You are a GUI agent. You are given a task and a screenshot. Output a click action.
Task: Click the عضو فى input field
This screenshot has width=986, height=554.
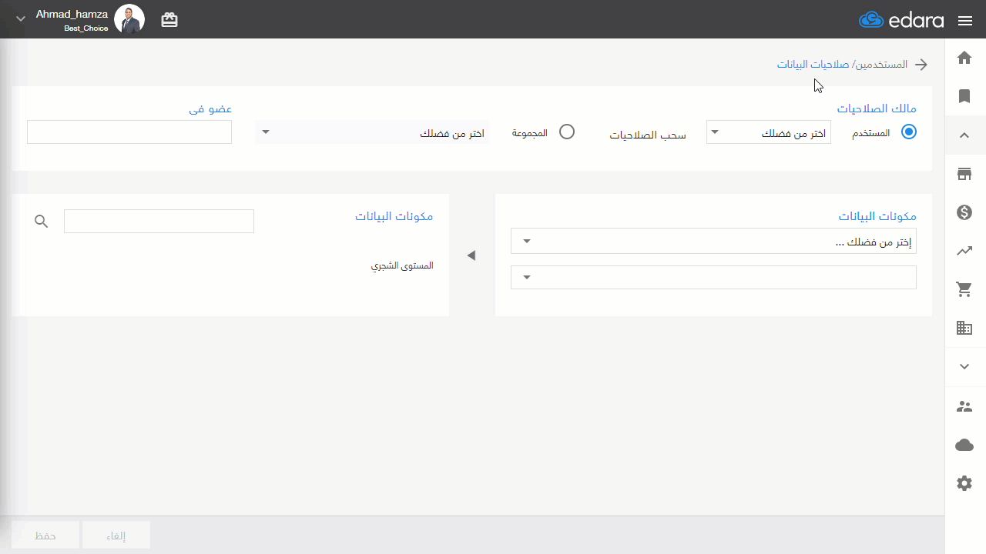point(129,132)
